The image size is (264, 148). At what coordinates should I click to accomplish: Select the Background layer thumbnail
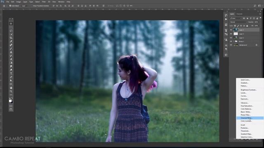[x=236, y=45]
